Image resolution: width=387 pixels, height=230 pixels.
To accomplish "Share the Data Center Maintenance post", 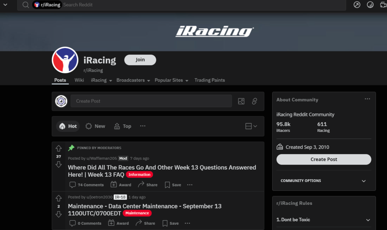I will [146, 223].
